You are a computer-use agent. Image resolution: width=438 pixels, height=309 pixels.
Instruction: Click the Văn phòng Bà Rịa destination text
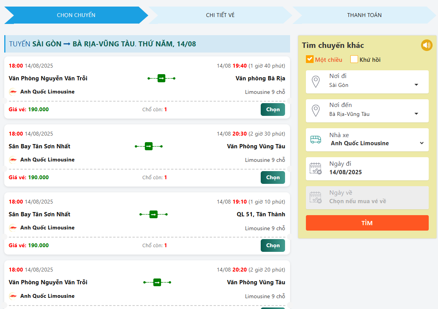[x=260, y=78]
